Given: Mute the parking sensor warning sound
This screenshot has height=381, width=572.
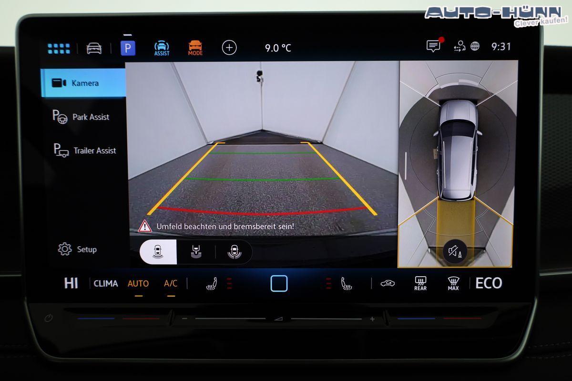Looking at the screenshot, I should (x=454, y=251).
